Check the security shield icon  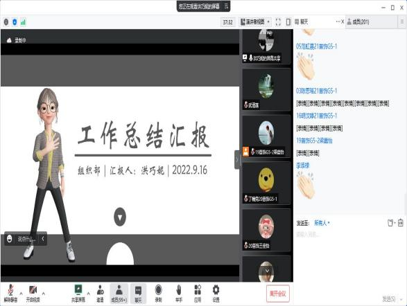15,22
